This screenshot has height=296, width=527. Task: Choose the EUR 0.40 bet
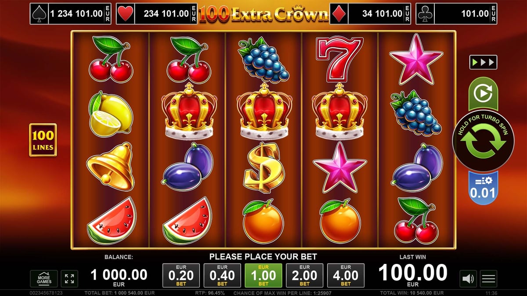click(222, 275)
